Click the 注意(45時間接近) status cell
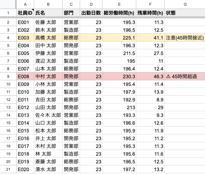This screenshot has height=174, width=205. coord(185,37)
